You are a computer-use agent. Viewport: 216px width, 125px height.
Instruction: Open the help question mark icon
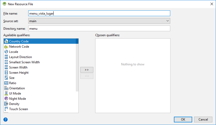point(5,120)
